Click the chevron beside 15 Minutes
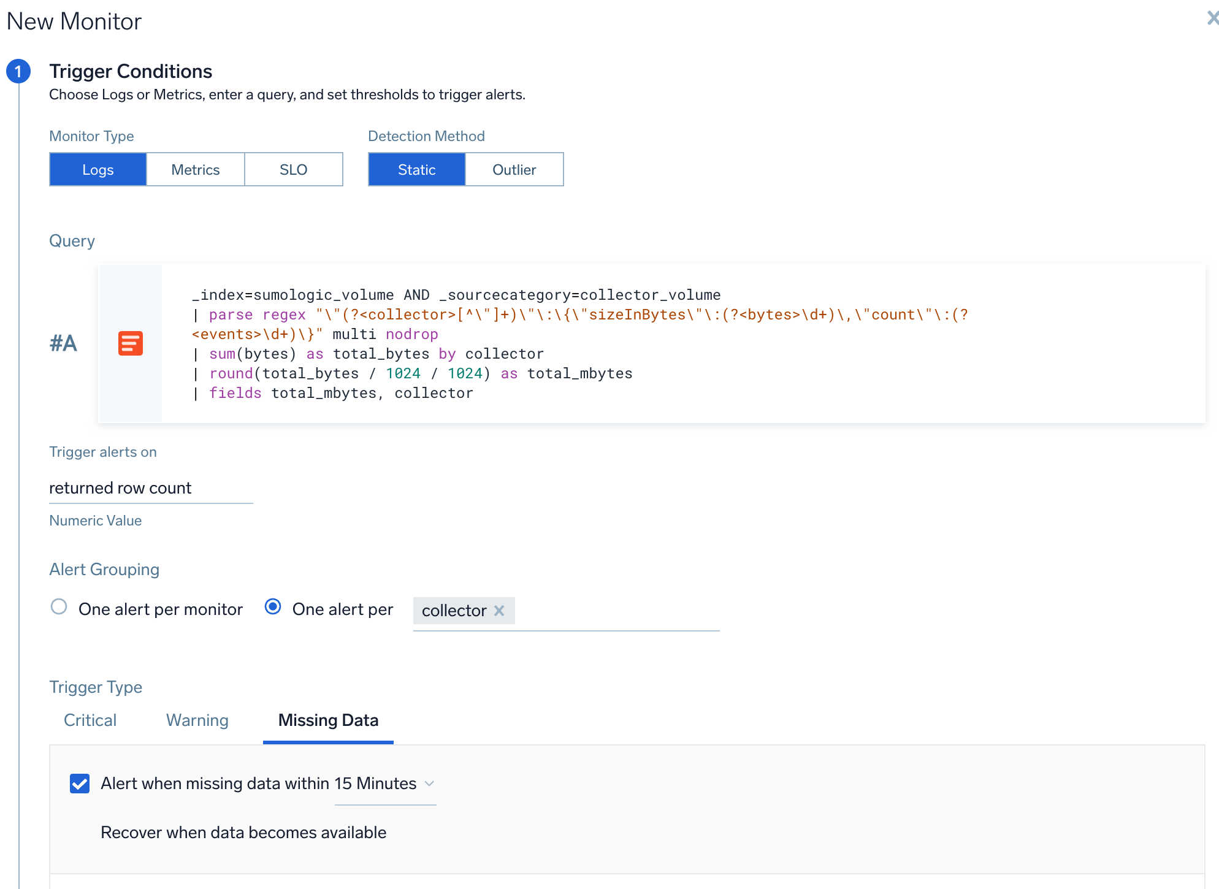This screenshot has width=1219, height=889. click(x=429, y=784)
